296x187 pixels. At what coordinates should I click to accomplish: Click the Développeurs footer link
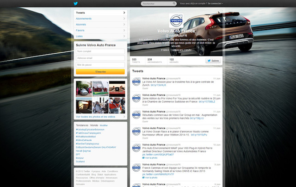point(107,181)
